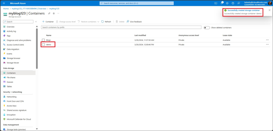Toggle Show deleted containers switch
Viewport: 273px width, 131px height.
(207, 28)
